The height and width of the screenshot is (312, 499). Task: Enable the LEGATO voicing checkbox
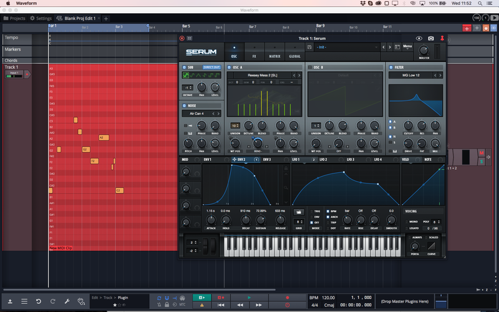407,228
